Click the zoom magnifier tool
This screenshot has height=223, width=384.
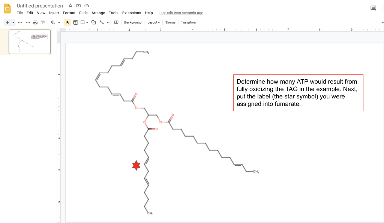tap(53, 22)
